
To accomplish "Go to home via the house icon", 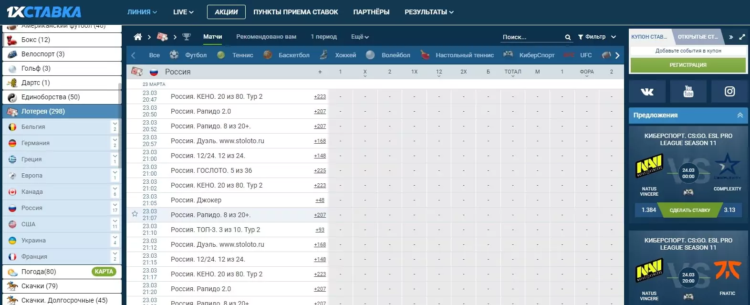I will coord(138,37).
